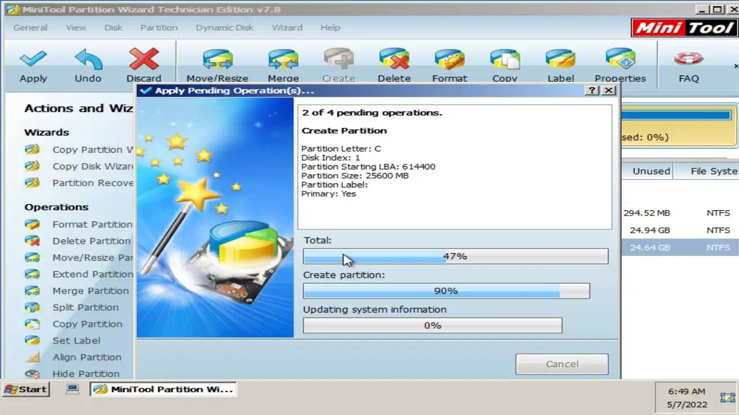Screen dimensions: 739x415
Task: Open the Partition menu
Action: [159, 28]
